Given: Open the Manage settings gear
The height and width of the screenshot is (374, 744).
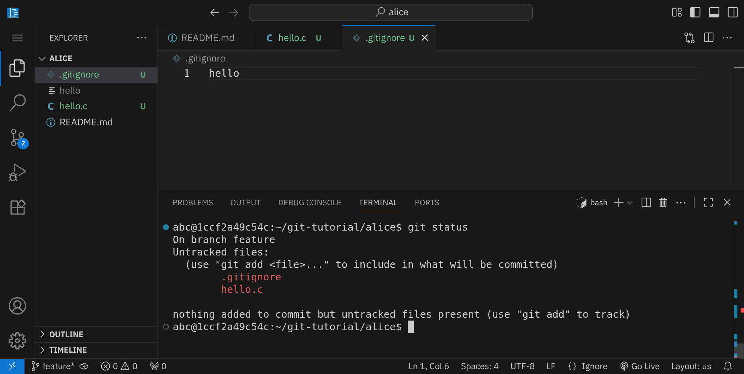Looking at the screenshot, I should coord(17,341).
